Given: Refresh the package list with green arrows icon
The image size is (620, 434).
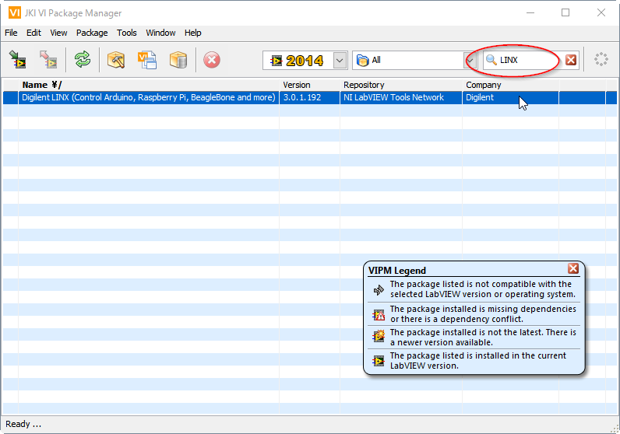Looking at the screenshot, I should tap(83, 60).
